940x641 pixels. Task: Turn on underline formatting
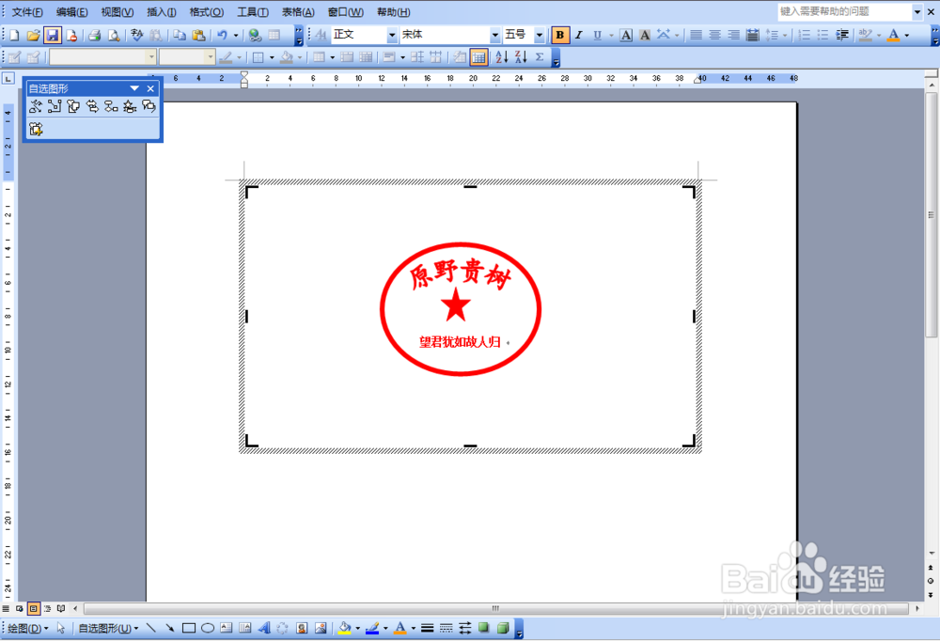[x=599, y=35]
